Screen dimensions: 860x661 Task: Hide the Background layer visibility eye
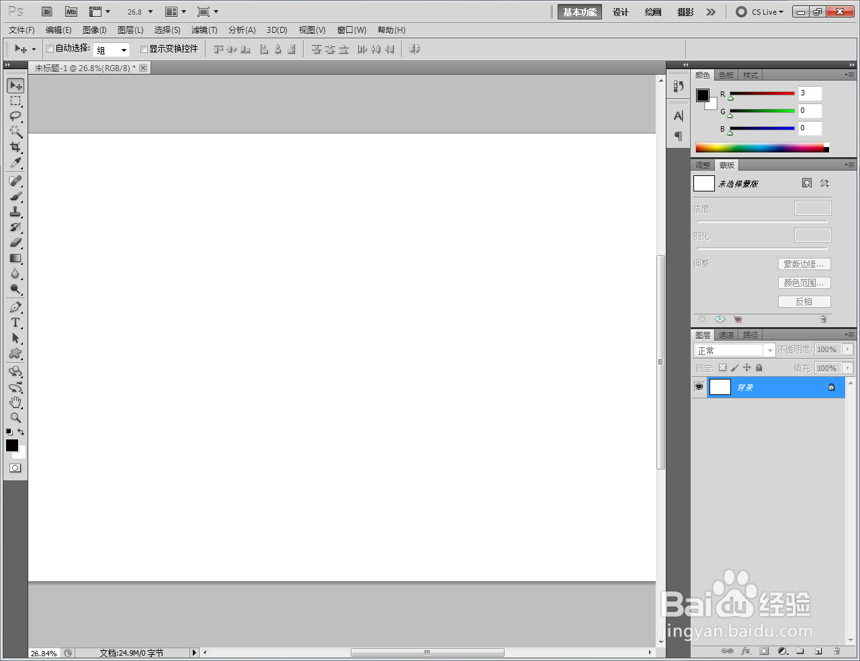(699, 387)
